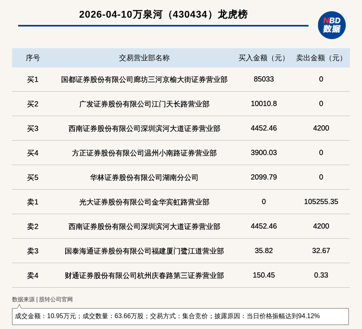Click the 105255.35 sell amount value
This screenshot has width=362, height=329.
(x=321, y=202)
